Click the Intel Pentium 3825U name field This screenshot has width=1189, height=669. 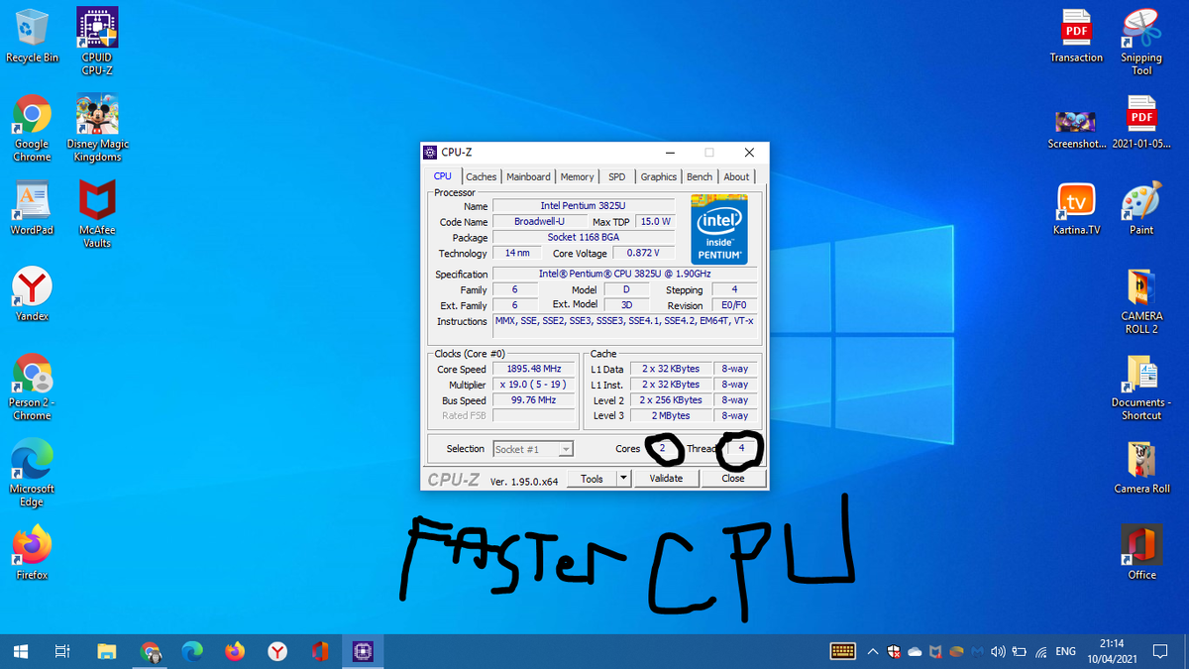pyautogui.click(x=583, y=206)
